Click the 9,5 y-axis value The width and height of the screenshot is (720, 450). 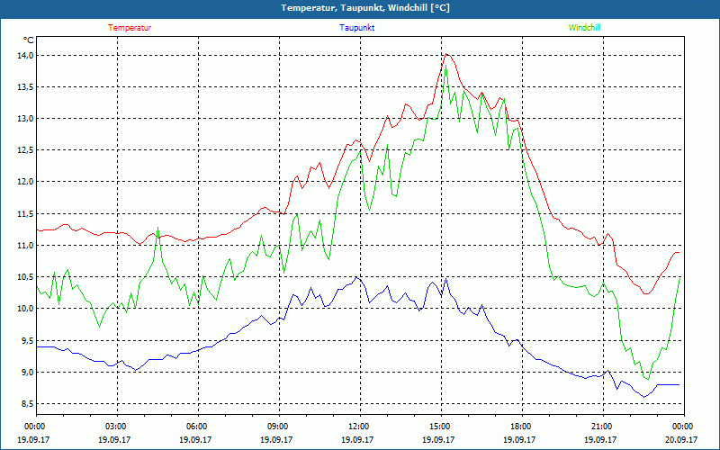coord(27,341)
